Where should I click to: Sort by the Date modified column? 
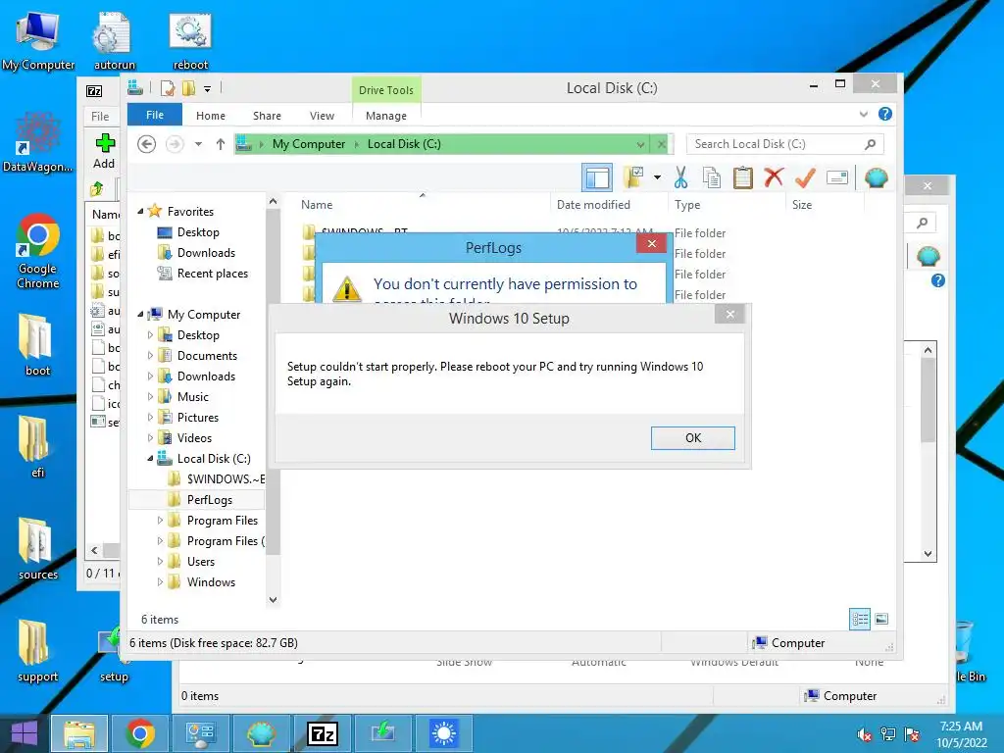tap(593, 205)
